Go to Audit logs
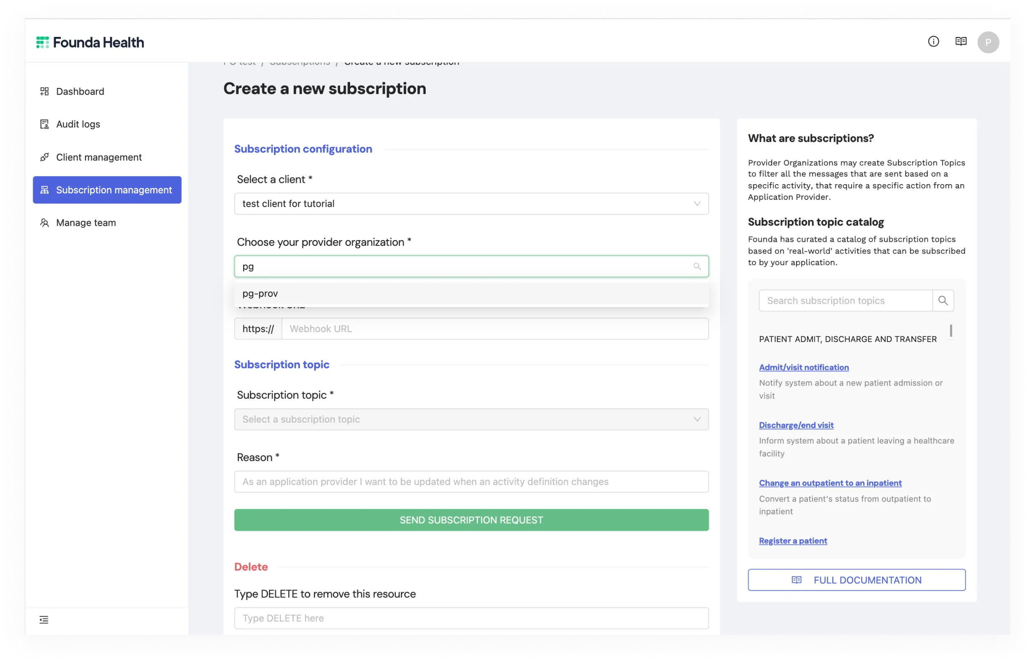The image size is (1035, 666). [x=107, y=124]
